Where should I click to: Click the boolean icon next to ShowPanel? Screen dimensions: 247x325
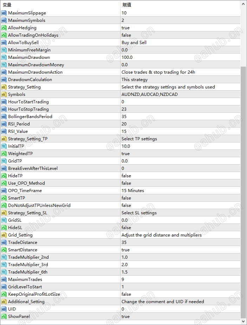point(4,317)
